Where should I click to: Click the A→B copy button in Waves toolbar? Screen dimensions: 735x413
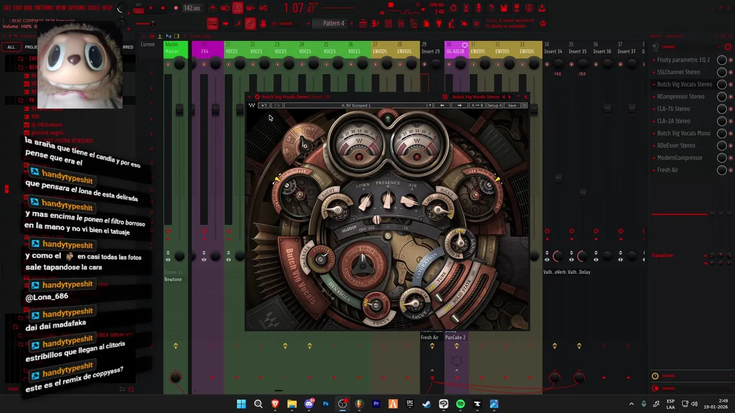(x=477, y=106)
